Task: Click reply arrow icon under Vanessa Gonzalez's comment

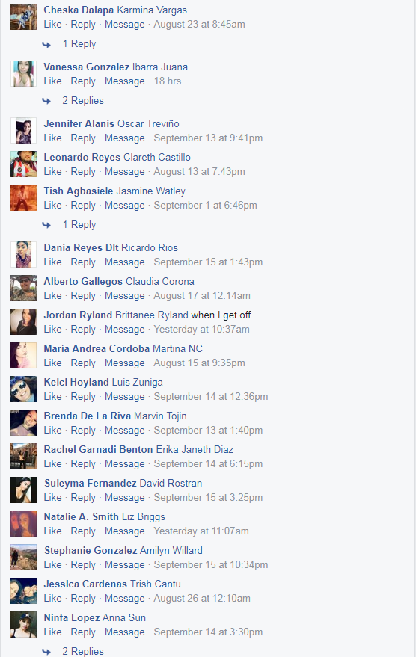Action: tap(46, 101)
